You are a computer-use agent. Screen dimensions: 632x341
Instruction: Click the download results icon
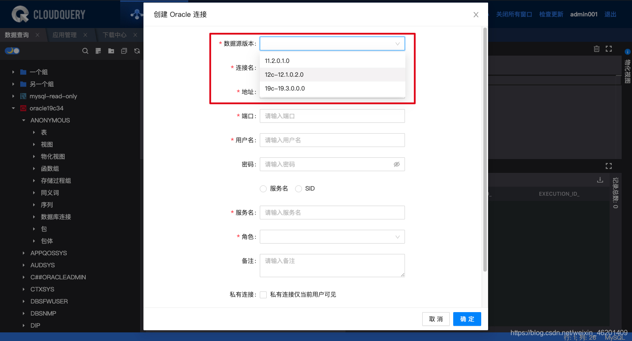[600, 180]
